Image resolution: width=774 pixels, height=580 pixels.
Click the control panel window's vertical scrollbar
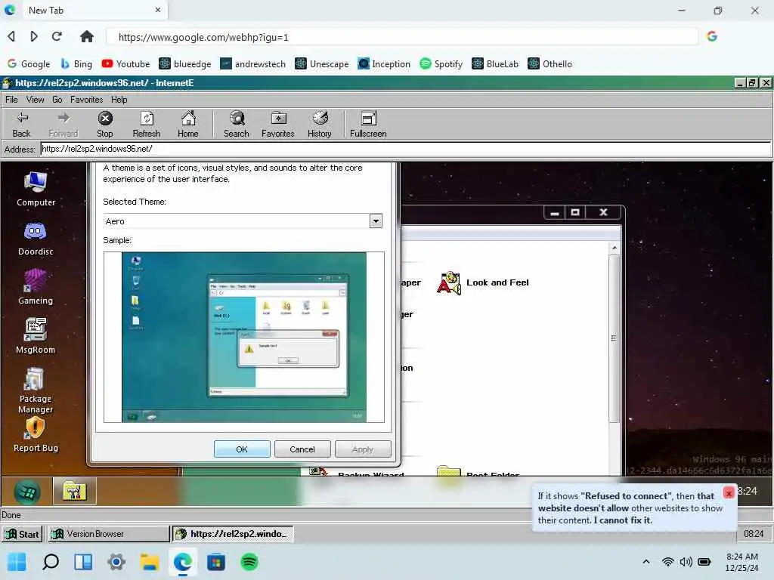614,338
